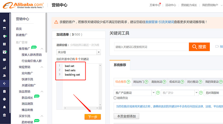Click help icon next to 网站热门

point(146,82)
